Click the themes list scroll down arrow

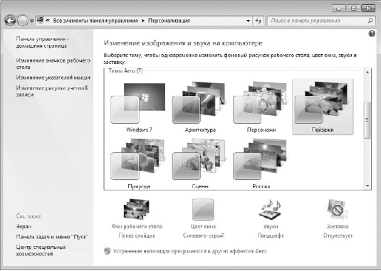[367, 186]
